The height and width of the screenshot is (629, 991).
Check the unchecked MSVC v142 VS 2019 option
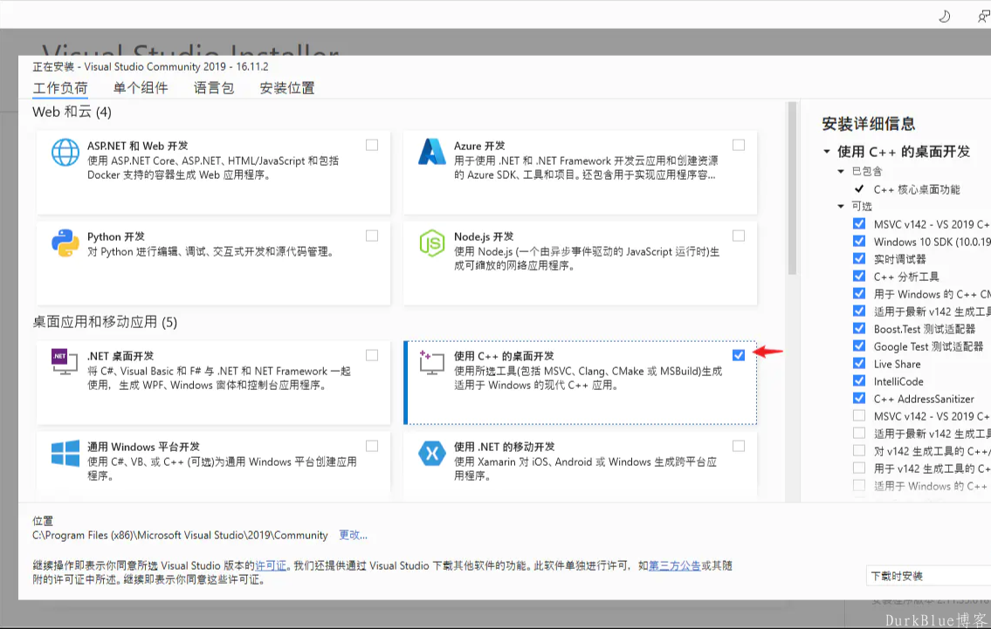859,415
